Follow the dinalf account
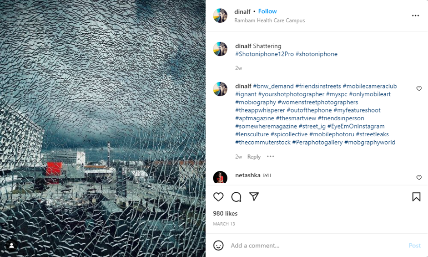The width and height of the screenshot is (428, 257). (267, 11)
